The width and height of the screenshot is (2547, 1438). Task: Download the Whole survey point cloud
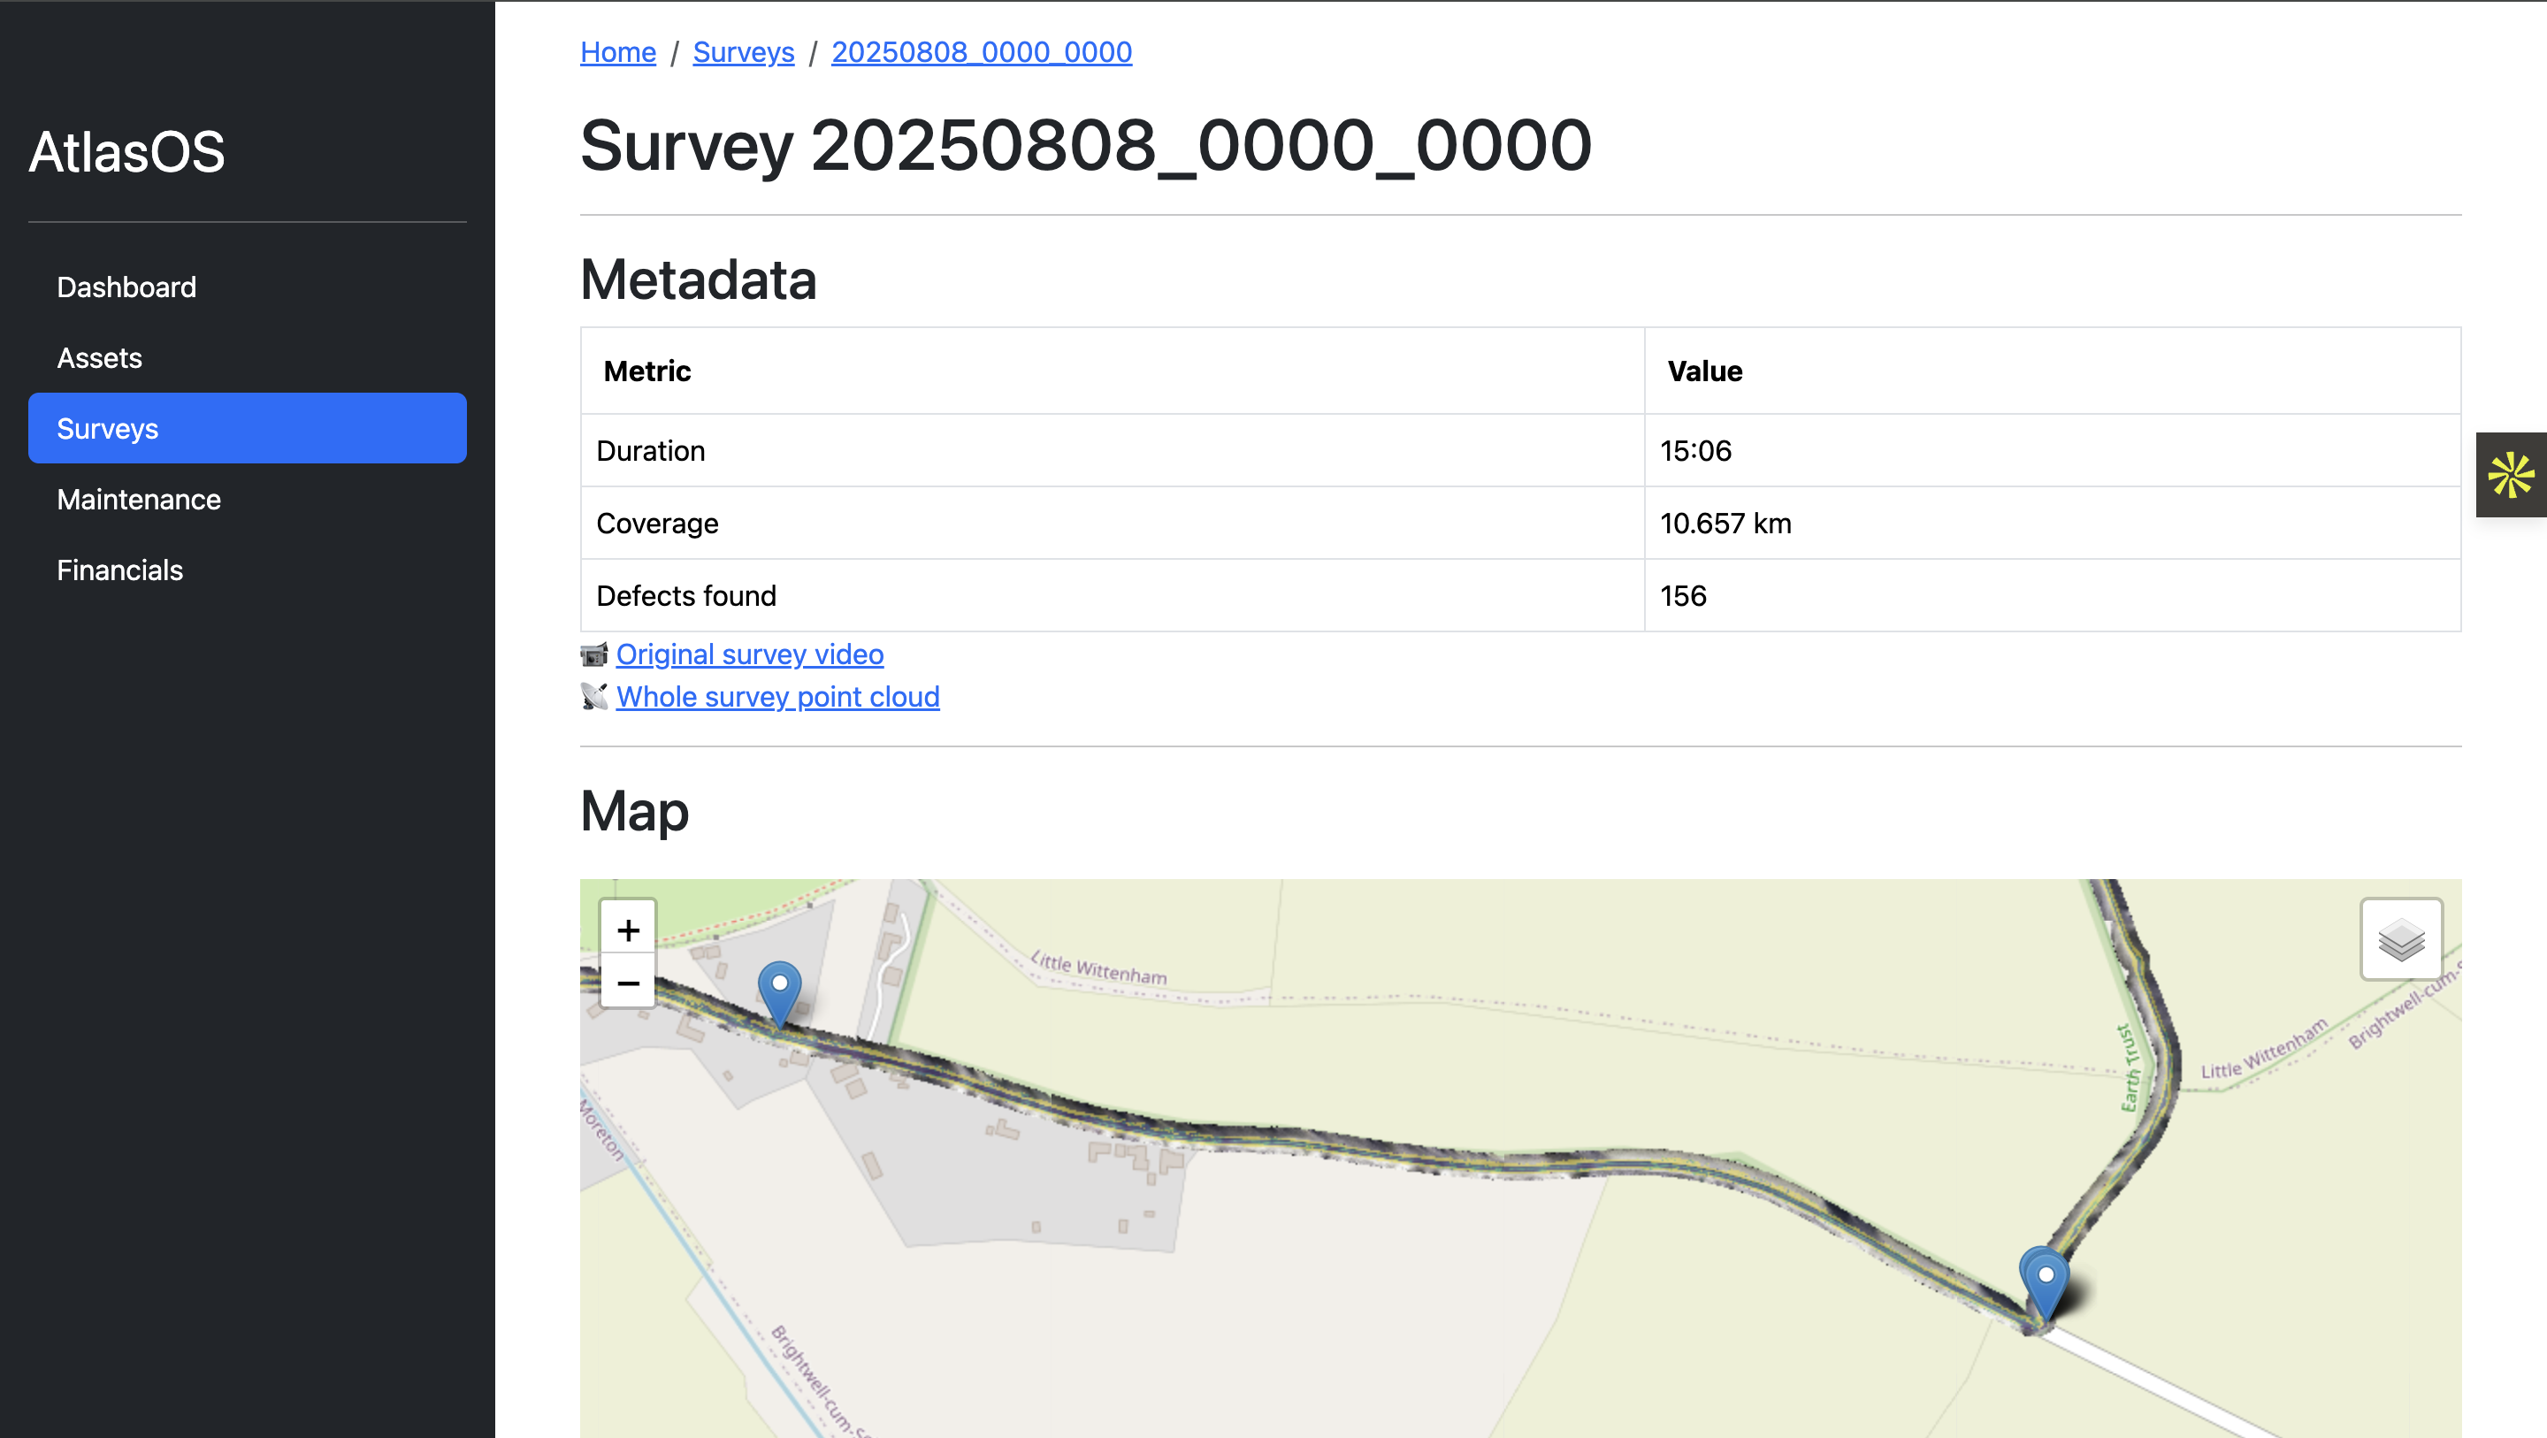point(777,696)
